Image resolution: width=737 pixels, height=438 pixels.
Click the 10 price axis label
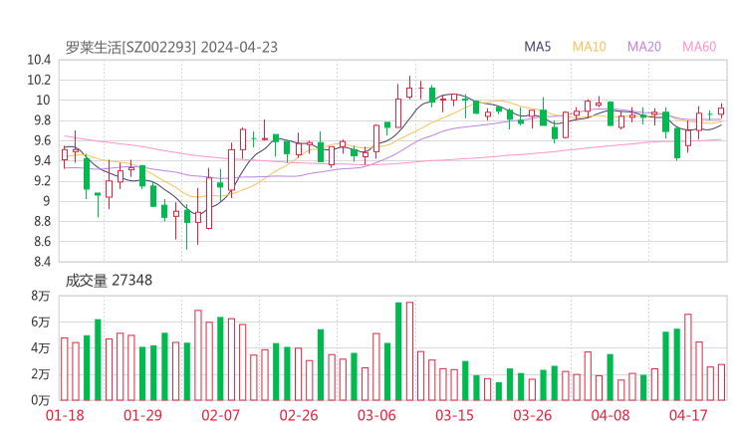pyautogui.click(x=43, y=101)
